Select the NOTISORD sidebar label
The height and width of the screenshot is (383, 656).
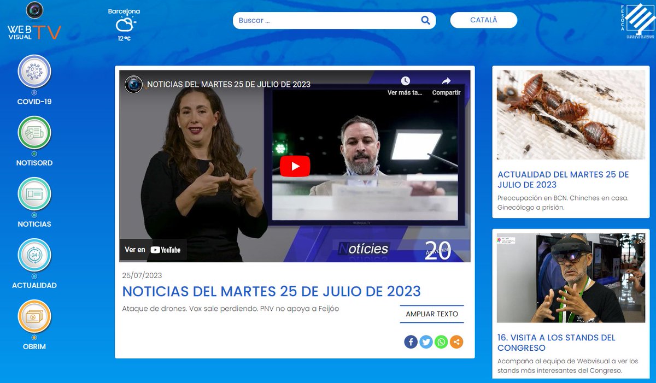tap(34, 163)
